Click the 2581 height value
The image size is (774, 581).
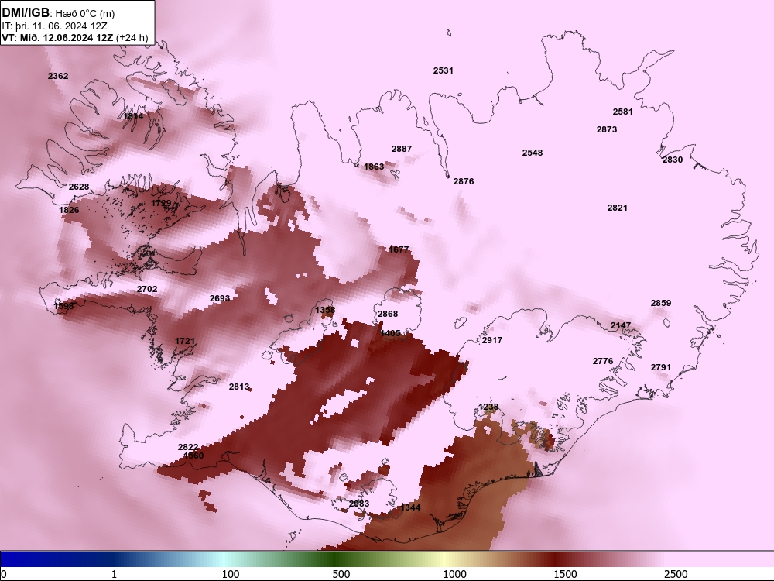tap(623, 112)
